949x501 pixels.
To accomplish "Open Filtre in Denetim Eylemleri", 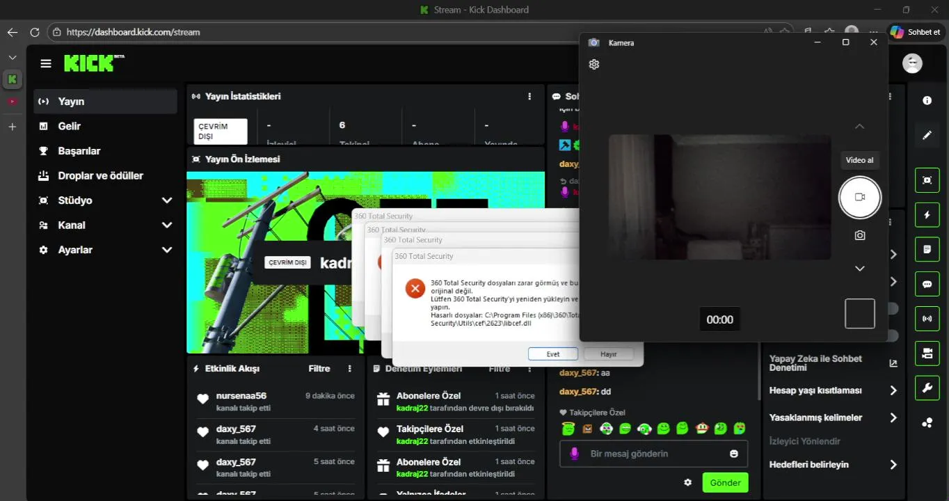I will [x=500, y=369].
